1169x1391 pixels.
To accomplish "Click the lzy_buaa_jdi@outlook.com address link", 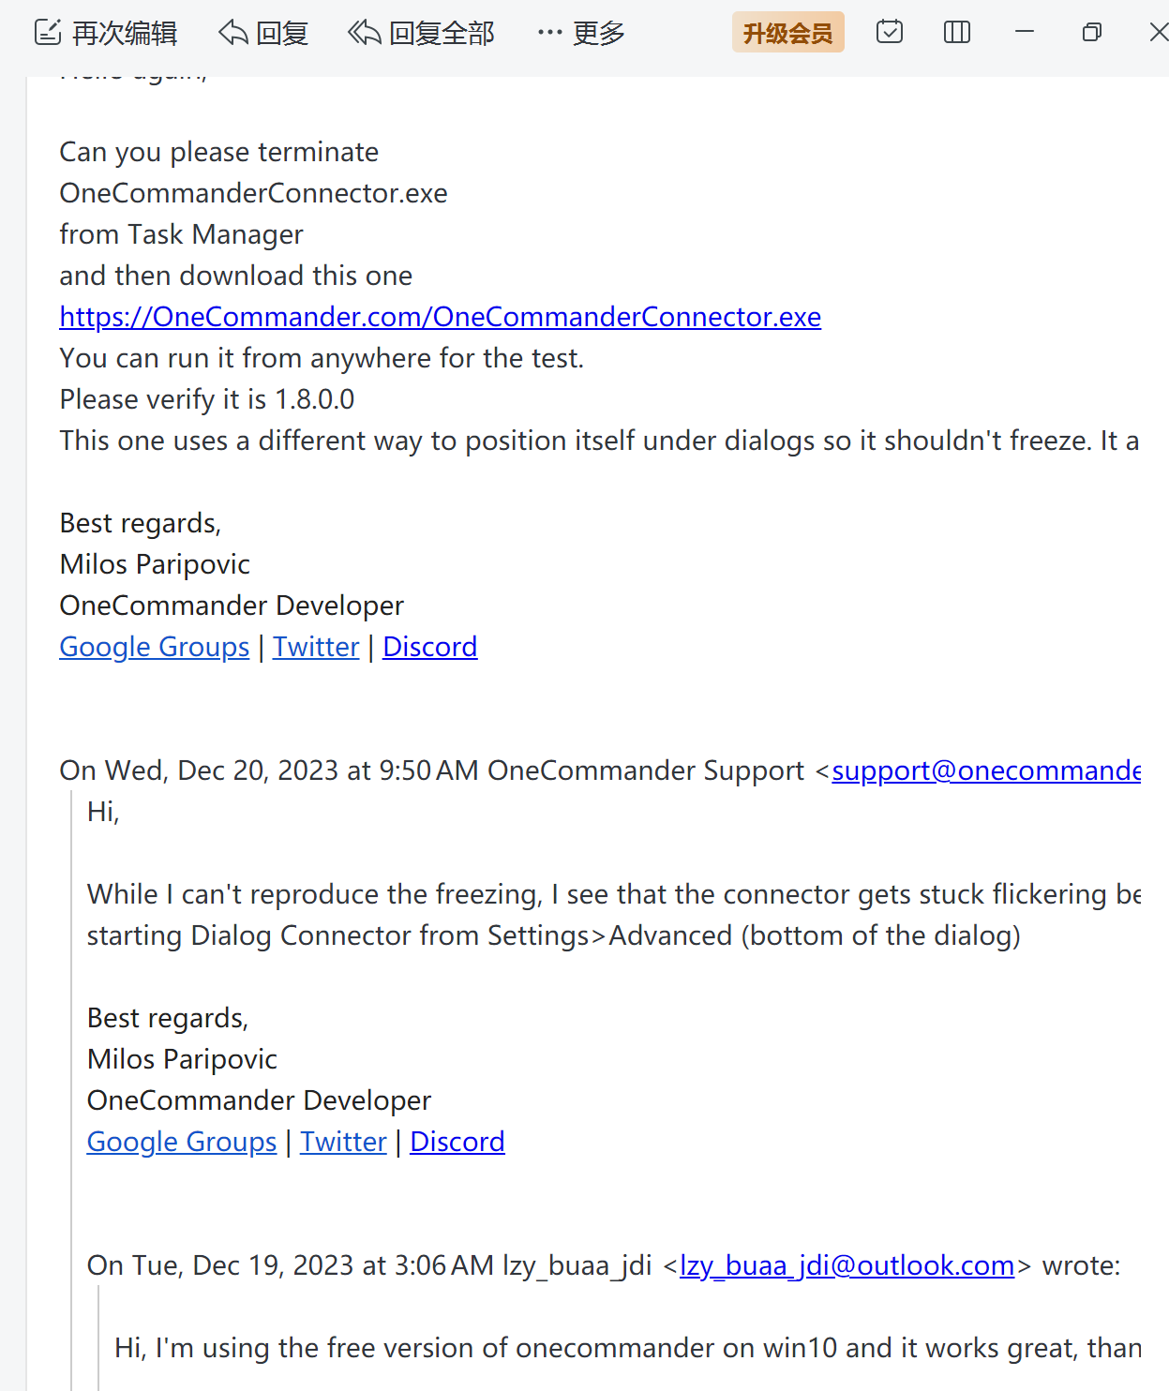I will [x=847, y=1265].
